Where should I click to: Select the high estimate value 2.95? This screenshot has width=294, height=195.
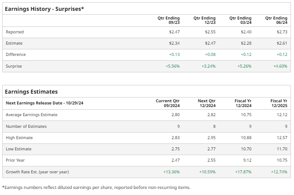(211, 138)
